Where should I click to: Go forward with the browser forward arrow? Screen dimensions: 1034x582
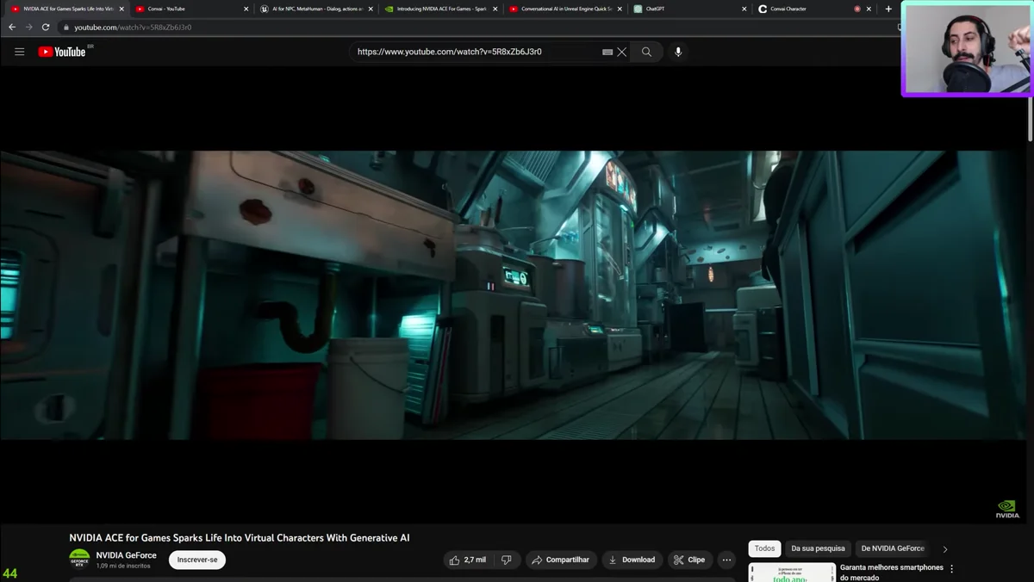28,27
